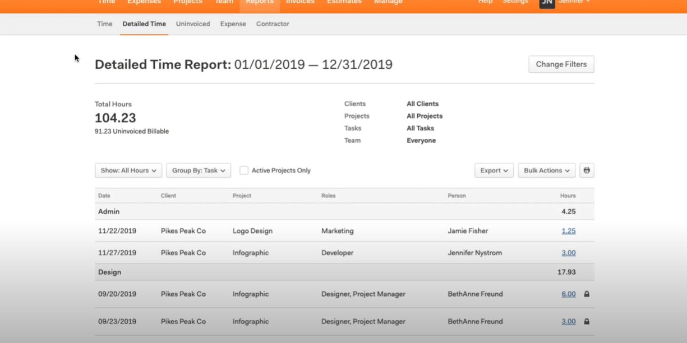Open Jamie Fisher's 1.25 hours entry
The image size is (687, 343).
(x=568, y=231)
